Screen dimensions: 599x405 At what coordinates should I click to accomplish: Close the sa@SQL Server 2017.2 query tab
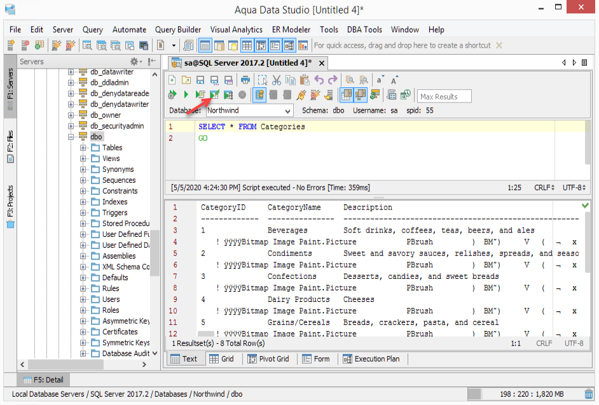(322, 63)
